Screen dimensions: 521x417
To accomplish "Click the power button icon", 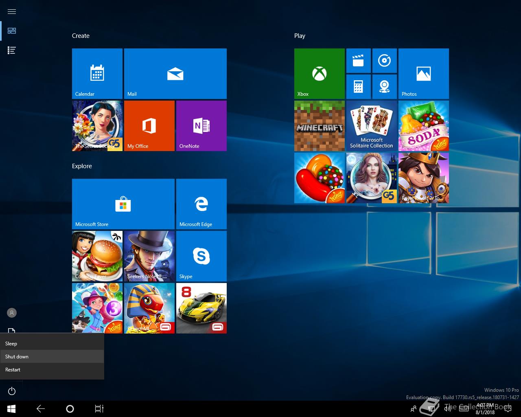I will 12,391.
